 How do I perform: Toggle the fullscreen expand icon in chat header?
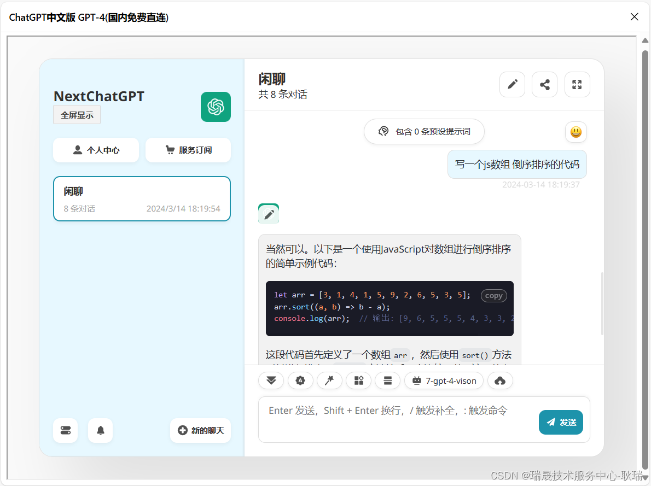pyautogui.click(x=577, y=84)
